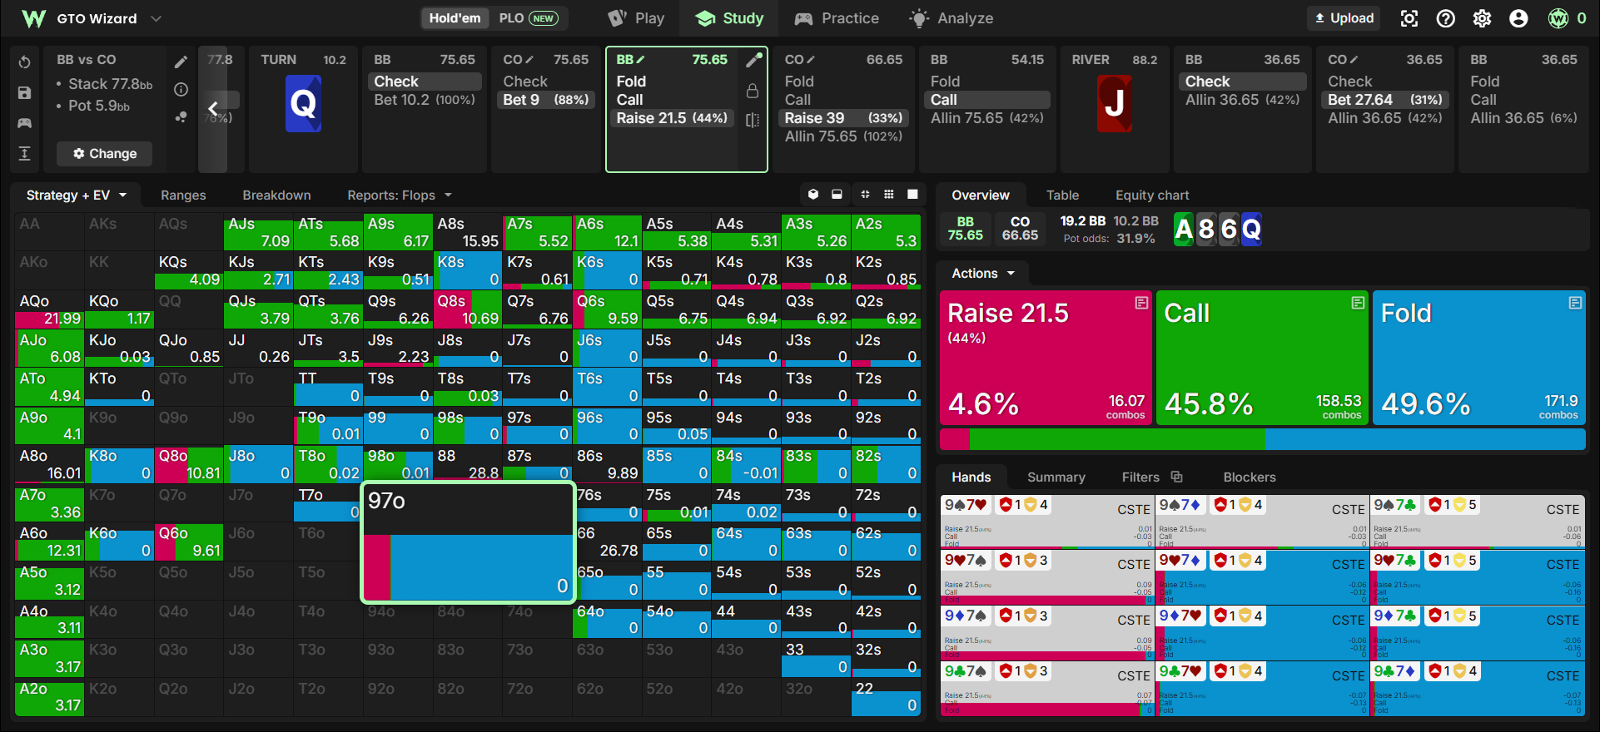
Task: Click the red Raise portion of the strategy bar
Action: (955, 439)
